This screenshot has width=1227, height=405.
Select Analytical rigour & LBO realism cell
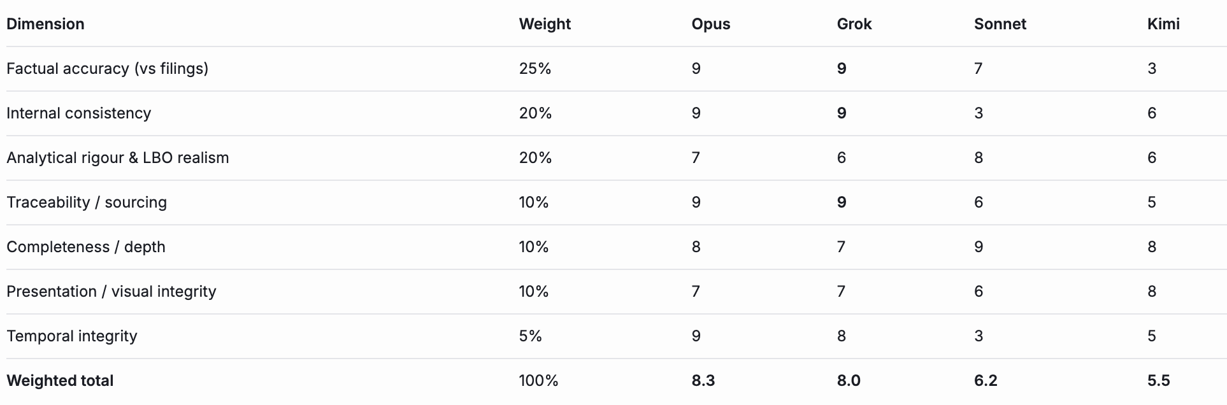118,158
